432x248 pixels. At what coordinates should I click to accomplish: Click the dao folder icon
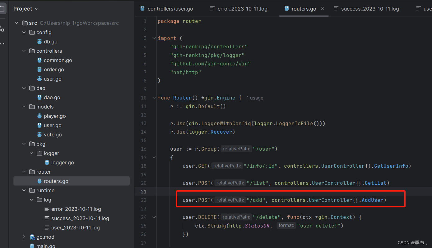pos(32,88)
